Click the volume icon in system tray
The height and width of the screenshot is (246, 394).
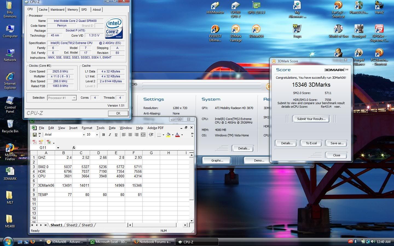point(373,242)
